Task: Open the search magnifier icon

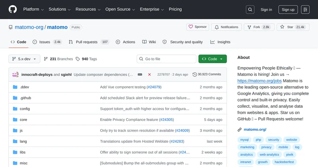Action: (x=250, y=10)
